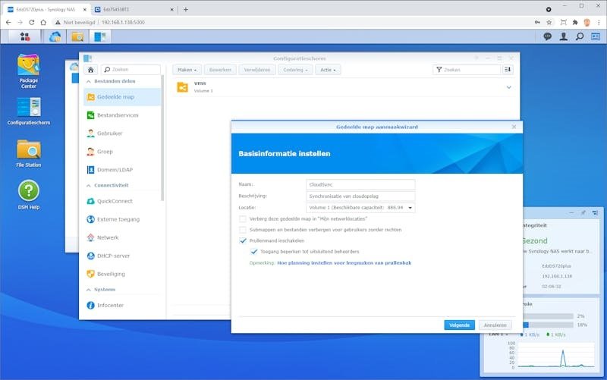607x380 pixels.
Task: Uncheck Toegang beperken tot uitsluitend beheerders
Action: pyautogui.click(x=254, y=252)
